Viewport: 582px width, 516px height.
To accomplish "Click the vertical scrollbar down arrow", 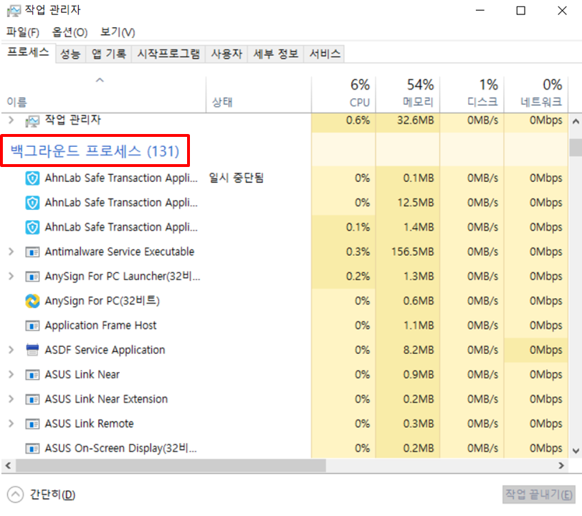I will pos(576,451).
